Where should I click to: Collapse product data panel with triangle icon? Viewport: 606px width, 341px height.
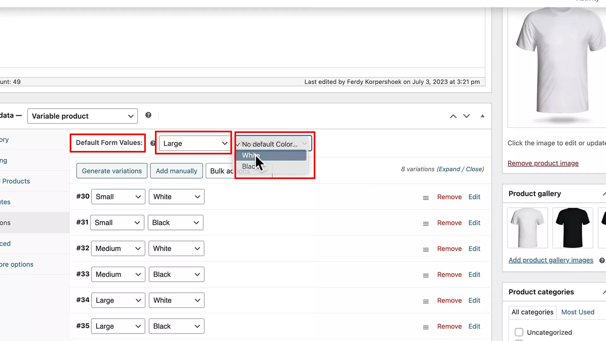click(483, 116)
